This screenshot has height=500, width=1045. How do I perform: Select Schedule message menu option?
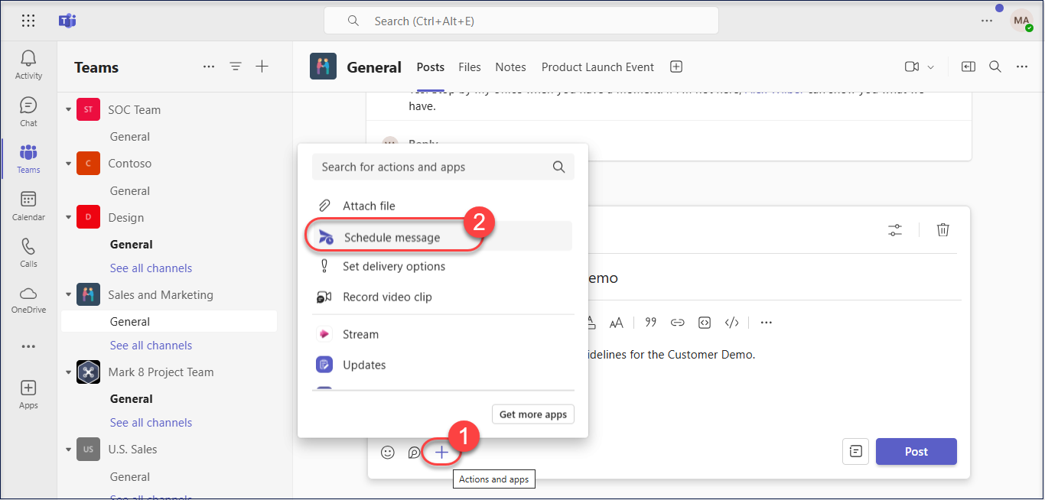(x=392, y=237)
